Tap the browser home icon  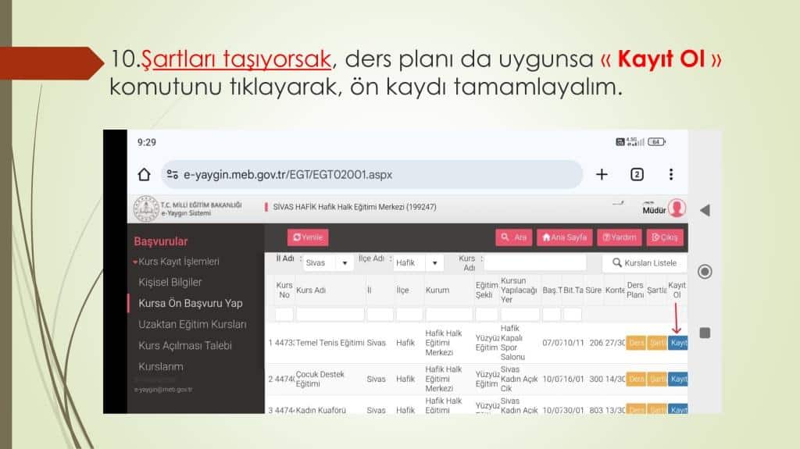point(145,174)
